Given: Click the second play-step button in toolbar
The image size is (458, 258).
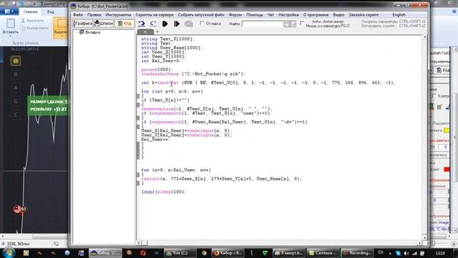Looking at the screenshot, I should click(x=177, y=24).
